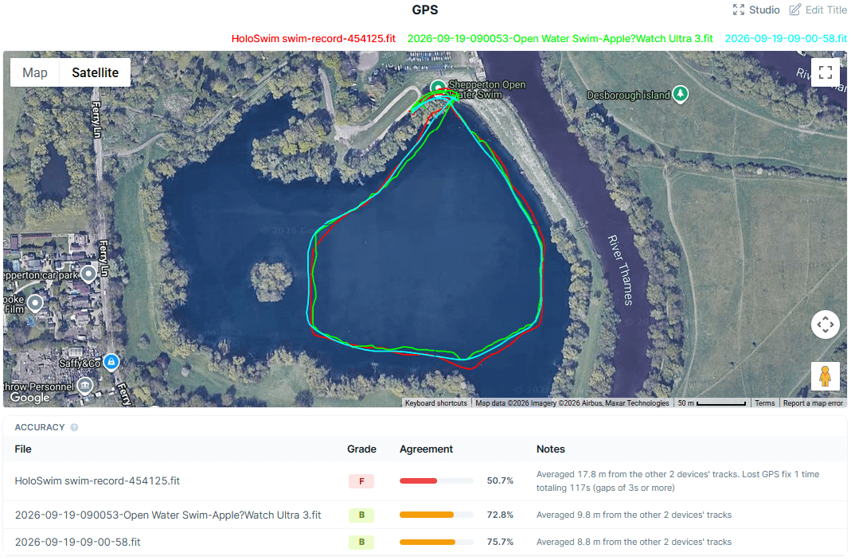Toggle Apple Watch Ultra 3 green legend
The width and height of the screenshot is (851, 560).
(x=560, y=38)
